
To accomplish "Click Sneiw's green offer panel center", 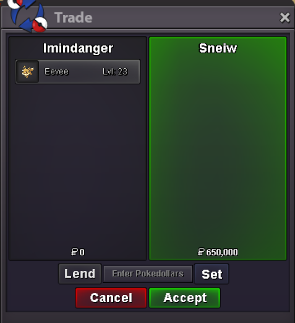I will coord(218,149).
